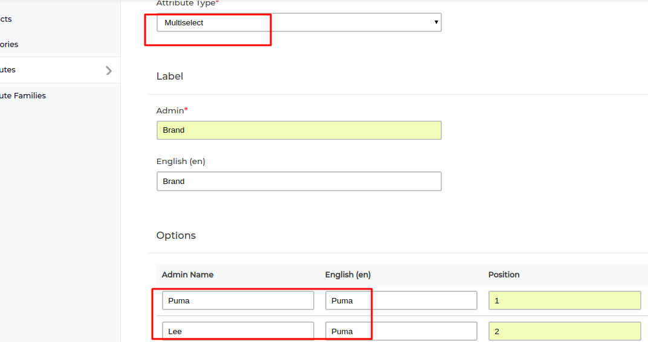The height and width of the screenshot is (342, 648).
Task: Click the chevron arrow beside Attributes
Action: pyautogui.click(x=109, y=71)
